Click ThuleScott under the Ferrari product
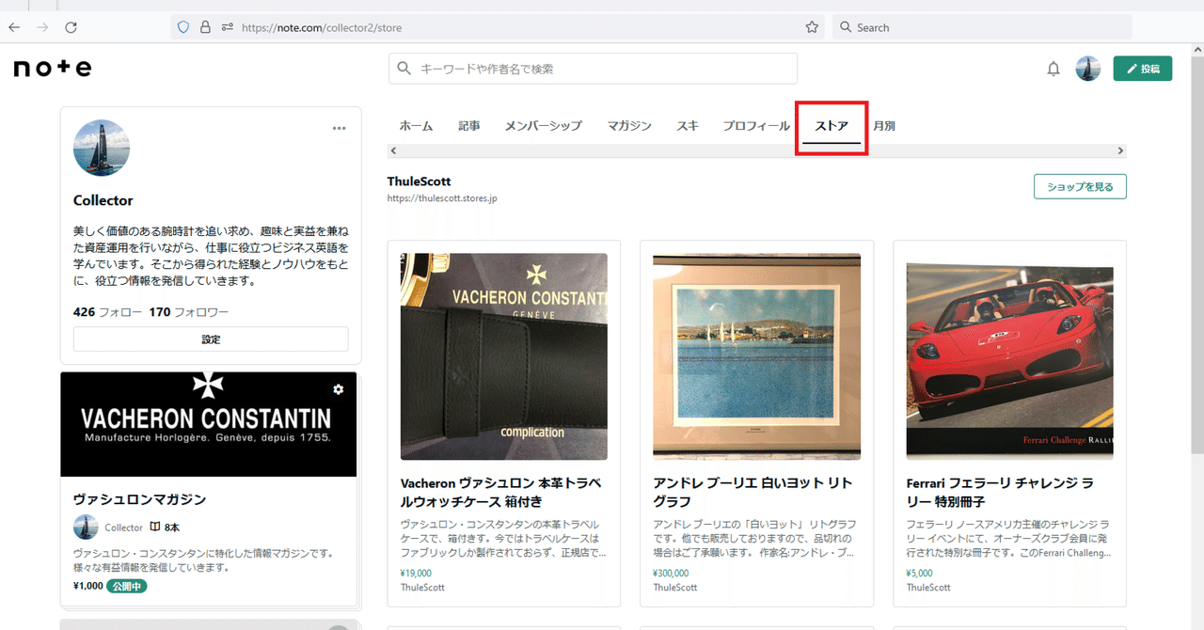Image resolution: width=1204 pixels, height=630 pixels. pyautogui.click(x=928, y=588)
